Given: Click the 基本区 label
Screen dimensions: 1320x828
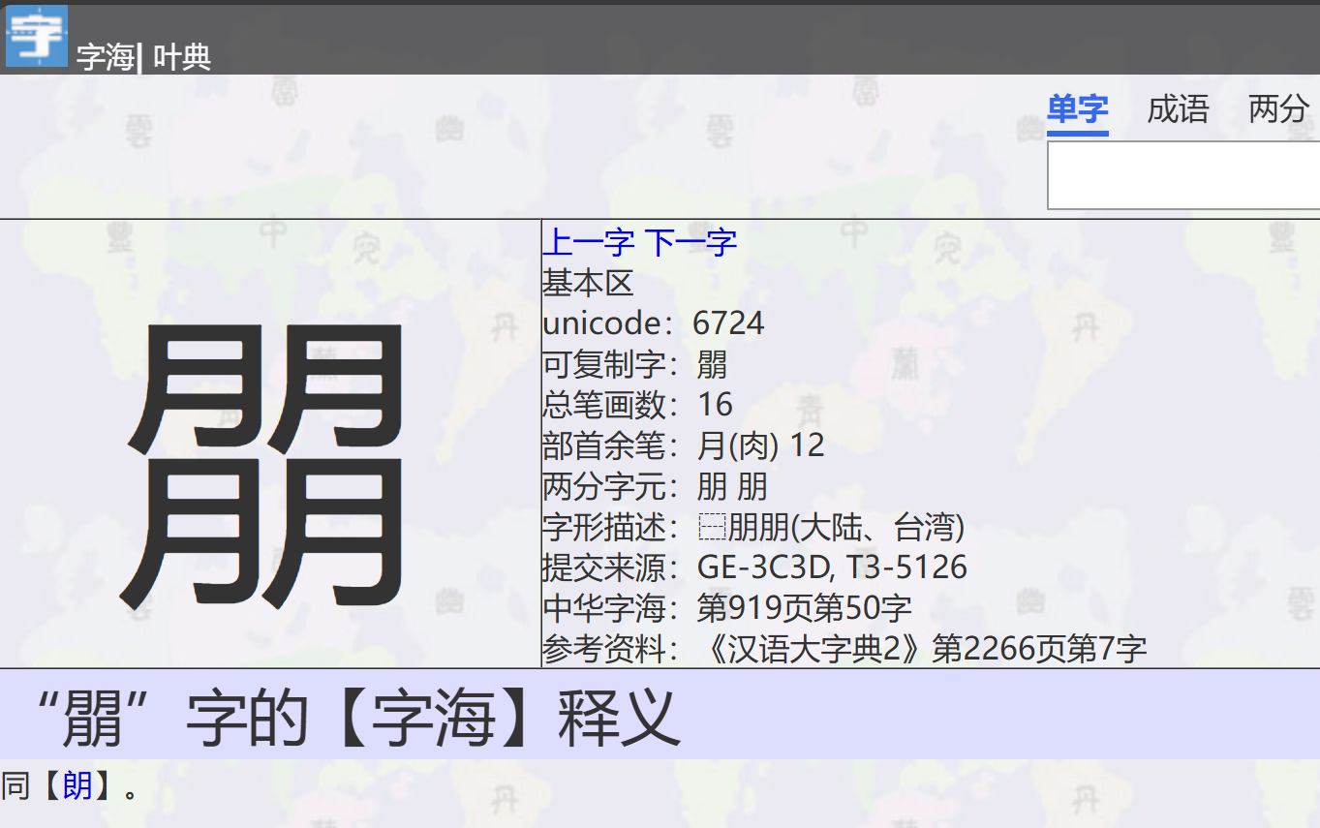Looking at the screenshot, I should pyautogui.click(x=588, y=283).
